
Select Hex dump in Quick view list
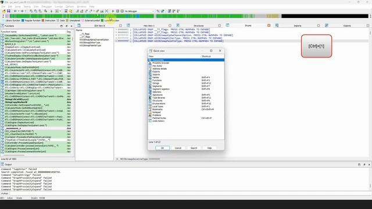click(x=186, y=66)
